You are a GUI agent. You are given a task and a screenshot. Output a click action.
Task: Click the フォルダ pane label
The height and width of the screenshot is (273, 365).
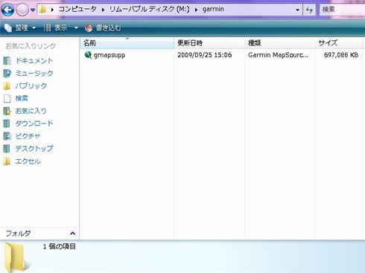pos(18,234)
